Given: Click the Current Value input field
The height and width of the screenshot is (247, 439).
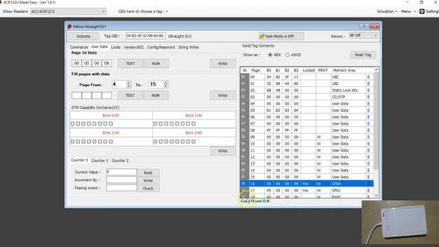Looking at the screenshot, I should tap(121, 172).
